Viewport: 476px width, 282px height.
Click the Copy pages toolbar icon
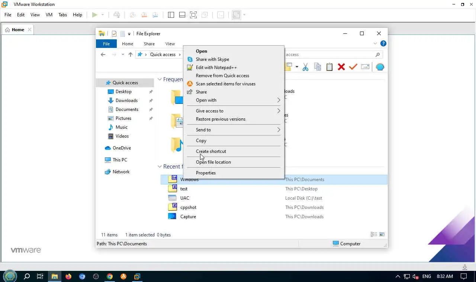(x=317, y=67)
